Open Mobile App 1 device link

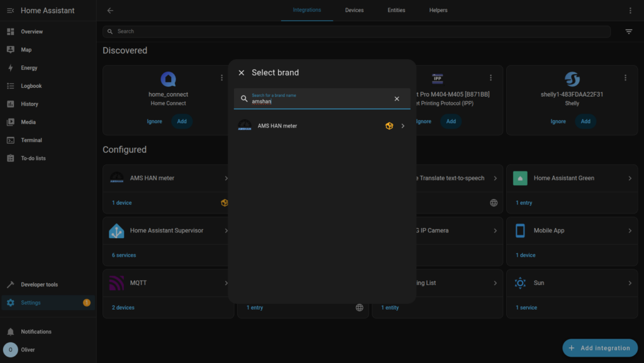(x=525, y=255)
